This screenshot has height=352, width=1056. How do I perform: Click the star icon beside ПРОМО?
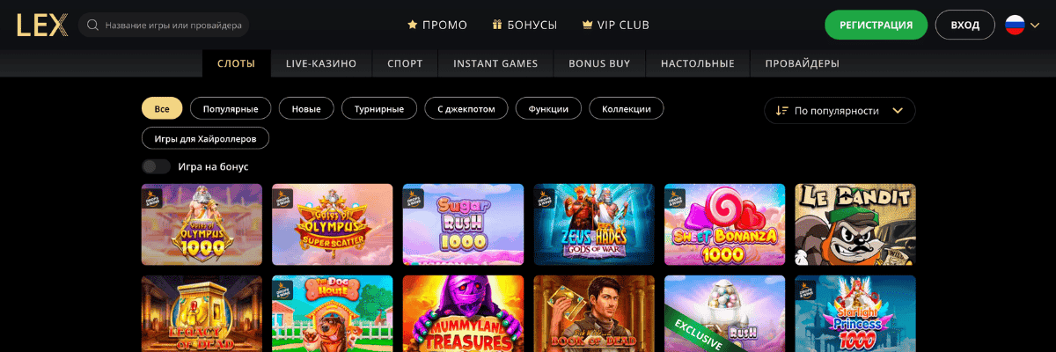413,25
